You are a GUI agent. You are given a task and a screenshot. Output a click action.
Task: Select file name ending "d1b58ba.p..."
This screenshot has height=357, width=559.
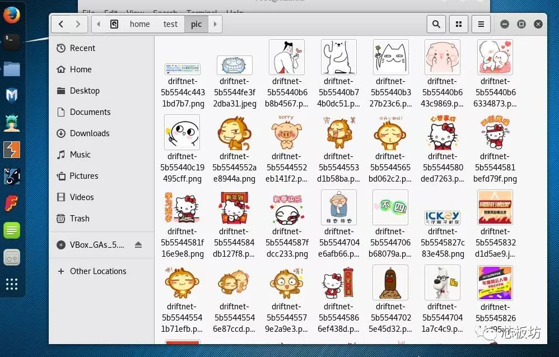[x=339, y=168]
